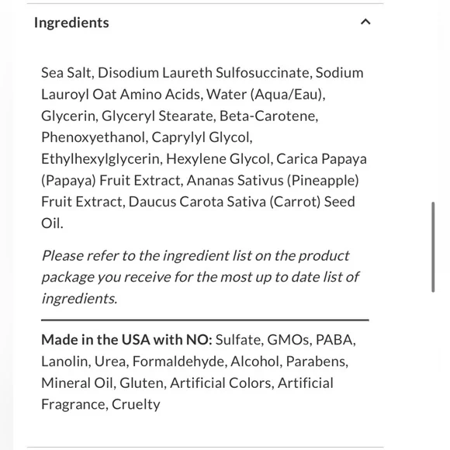Click the vertical page scrollbar thumb
Viewport: 450px width, 450px height.
433,247
